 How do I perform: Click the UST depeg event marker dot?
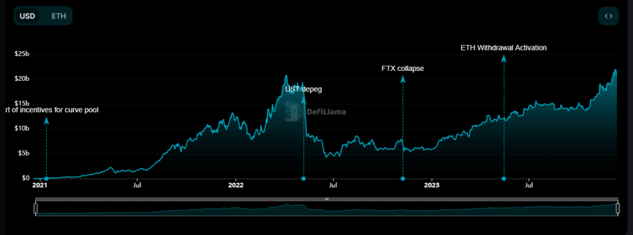(x=304, y=179)
